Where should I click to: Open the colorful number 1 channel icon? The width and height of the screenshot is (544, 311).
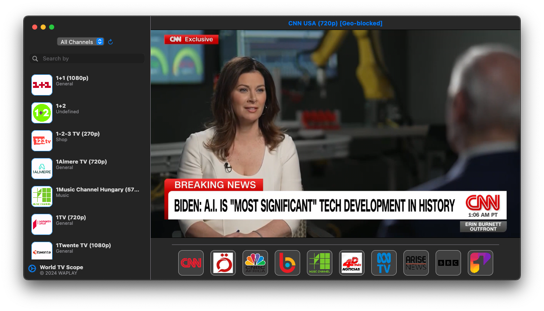click(480, 263)
